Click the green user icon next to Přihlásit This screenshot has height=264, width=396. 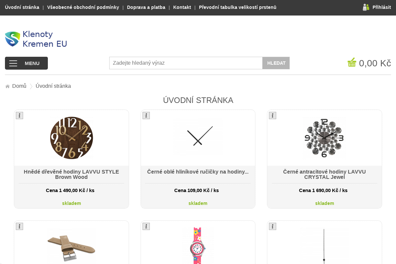(366, 7)
